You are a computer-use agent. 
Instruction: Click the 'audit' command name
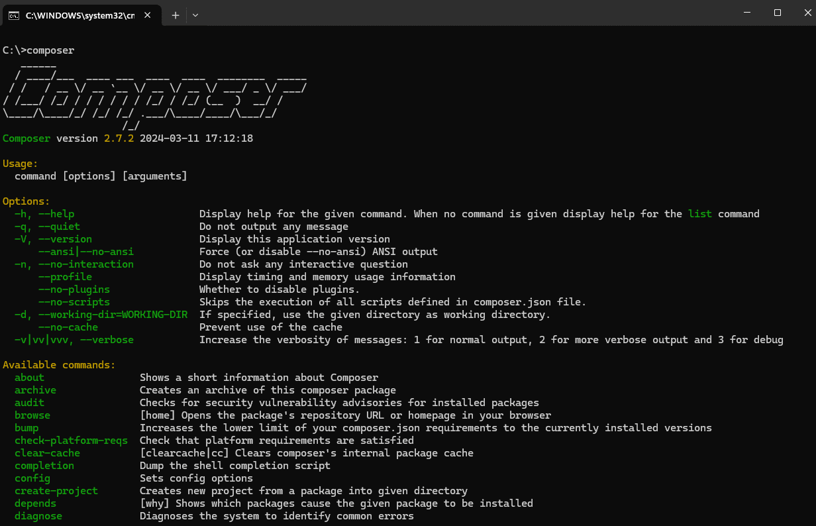coord(29,403)
